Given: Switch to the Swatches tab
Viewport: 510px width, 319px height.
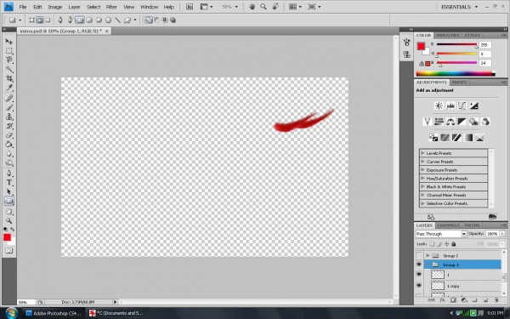Looking at the screenshot, I should 447,35.
